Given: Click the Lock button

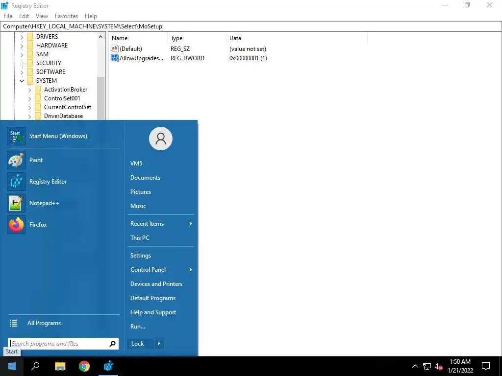Looking at the screenshot, I should 141,344.
